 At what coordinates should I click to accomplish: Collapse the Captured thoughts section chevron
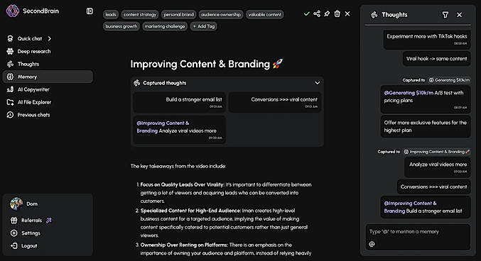click(x=317, y=83)
